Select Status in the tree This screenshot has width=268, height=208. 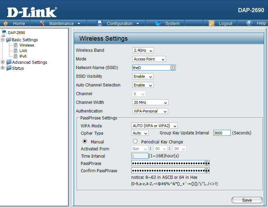point(18,68)
